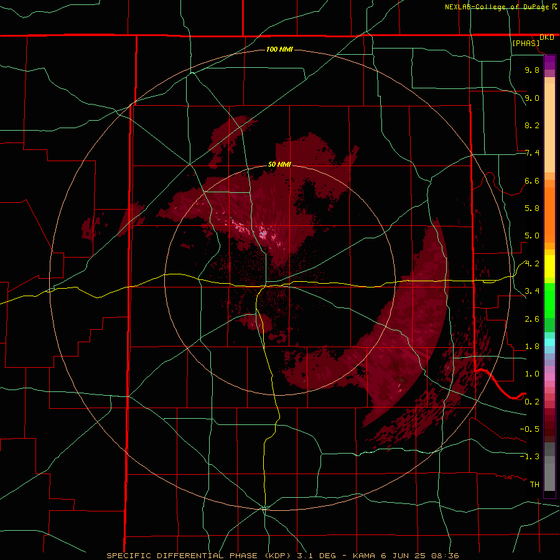Click the 1.8 scale value

(x=532, y=347)
